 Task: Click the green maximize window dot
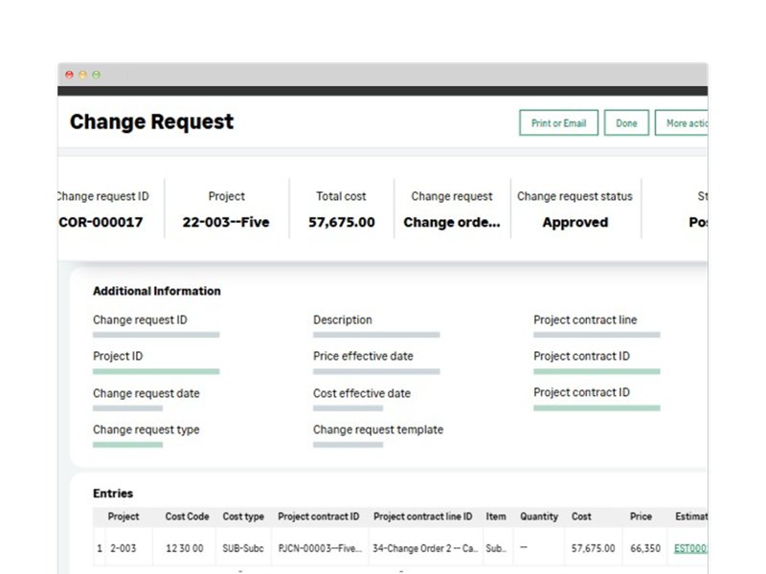[x=97, y=75]
